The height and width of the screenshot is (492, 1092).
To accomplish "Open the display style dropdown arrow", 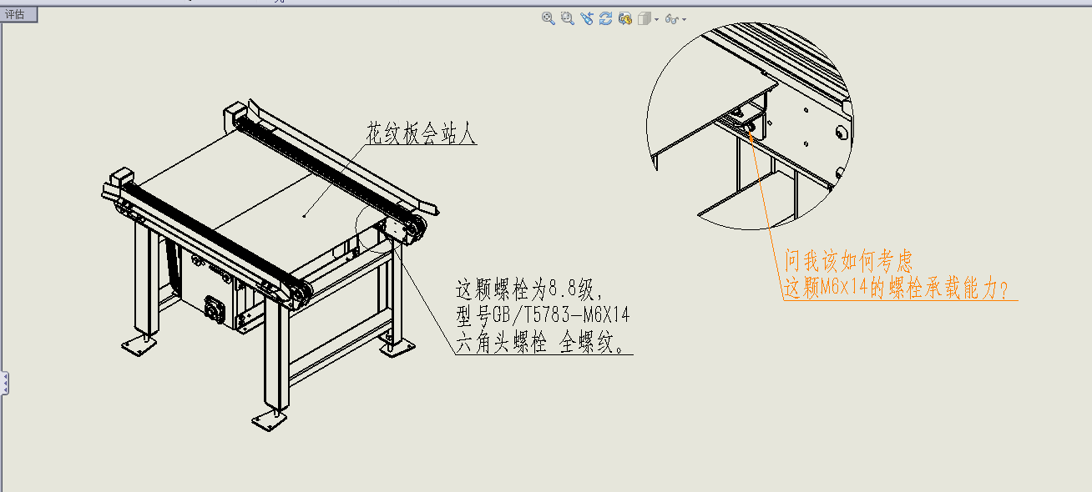I will (x=657, y=19).
